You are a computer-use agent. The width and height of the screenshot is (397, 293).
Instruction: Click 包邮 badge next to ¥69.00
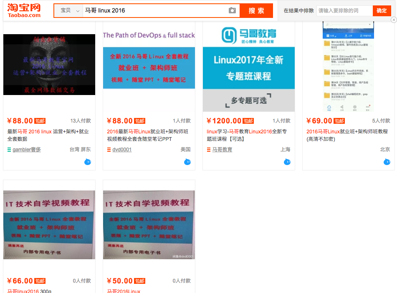tap(339, 121)
